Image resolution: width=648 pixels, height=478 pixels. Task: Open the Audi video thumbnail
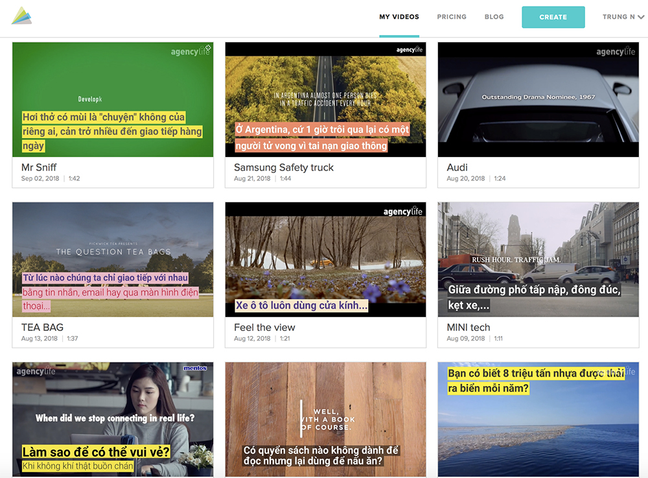click(538, 99)
